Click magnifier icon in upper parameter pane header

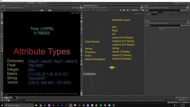(185, 10)
